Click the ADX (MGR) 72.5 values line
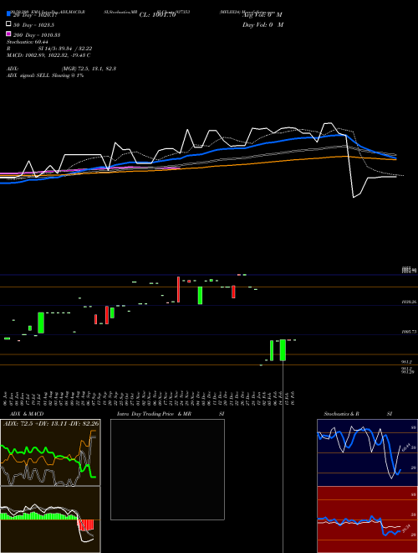The image size is (418, 553). click(61, 69)
